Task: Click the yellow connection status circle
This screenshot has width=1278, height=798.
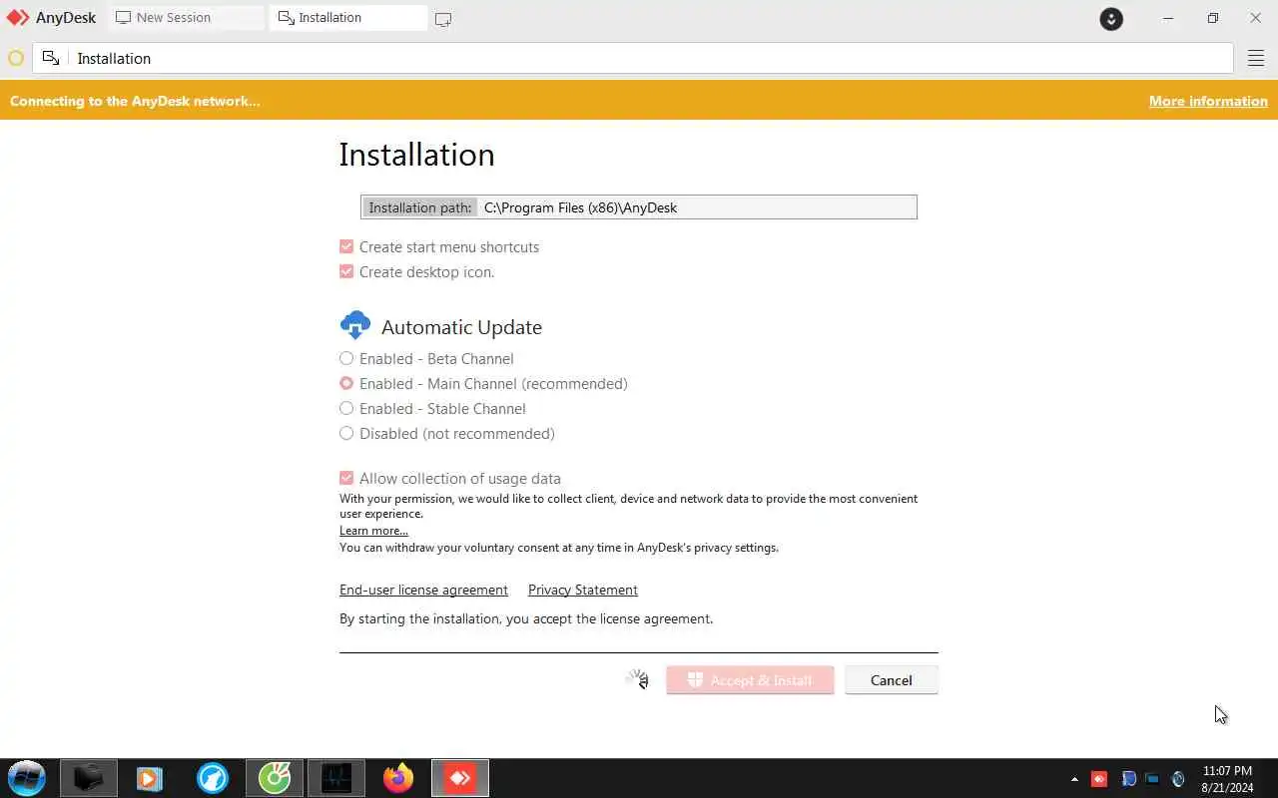Action: point(16,59)
